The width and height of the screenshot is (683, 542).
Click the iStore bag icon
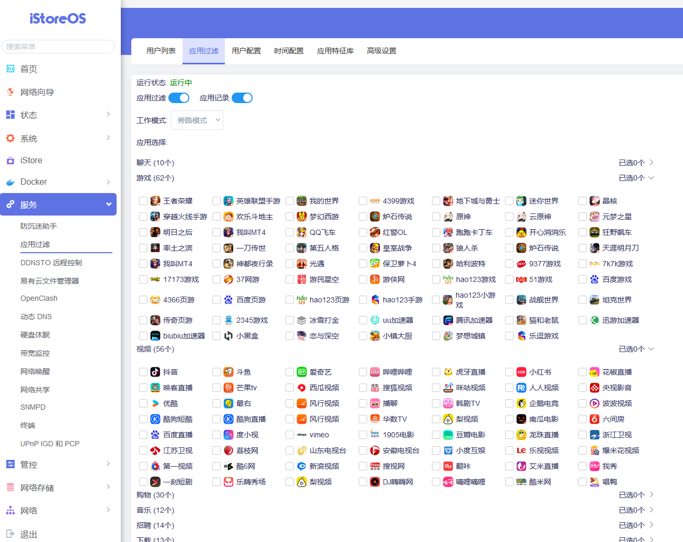(x=10, y=160)
